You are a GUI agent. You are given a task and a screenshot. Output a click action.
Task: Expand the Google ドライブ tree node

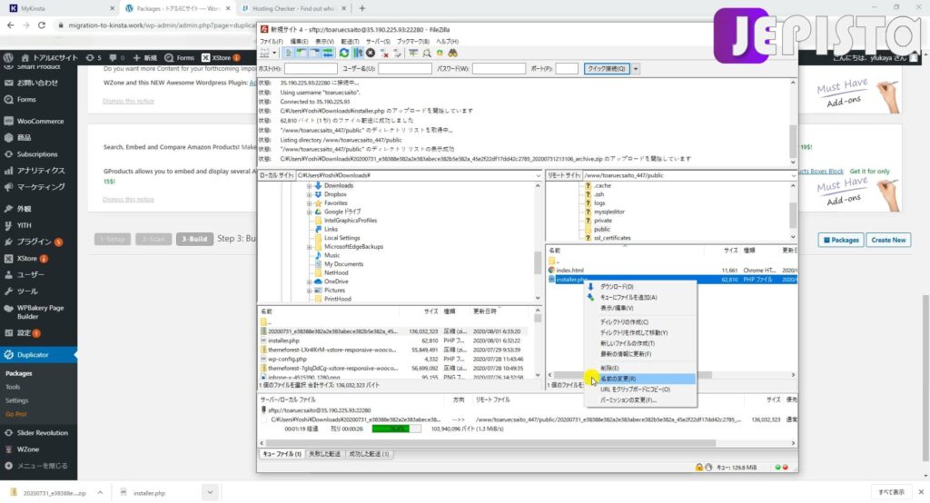309,212
